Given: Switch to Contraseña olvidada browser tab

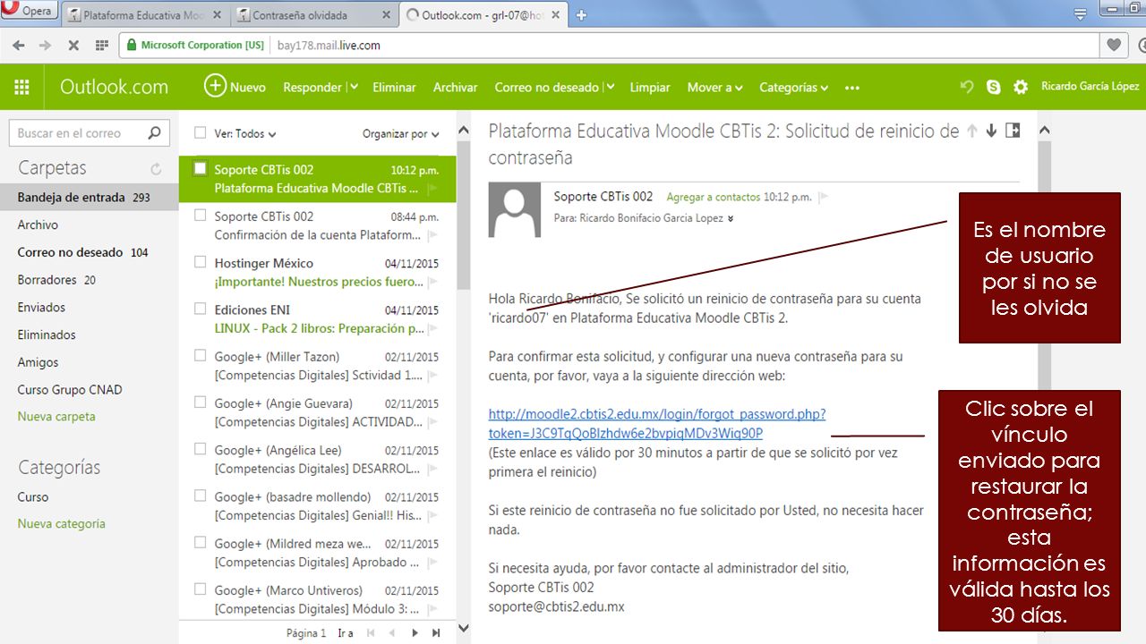Looking at the screenshot, I should point(315,15).
